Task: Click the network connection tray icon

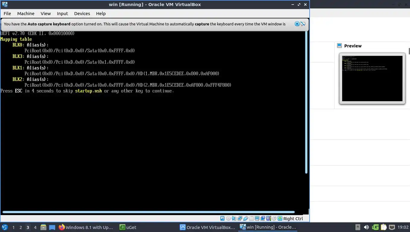Action: 392,227
